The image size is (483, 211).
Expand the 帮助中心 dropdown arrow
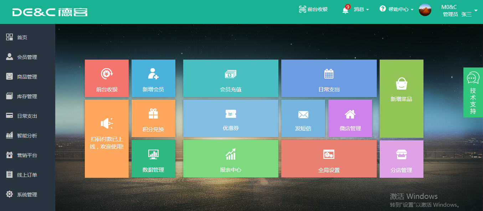pos(412,10)
